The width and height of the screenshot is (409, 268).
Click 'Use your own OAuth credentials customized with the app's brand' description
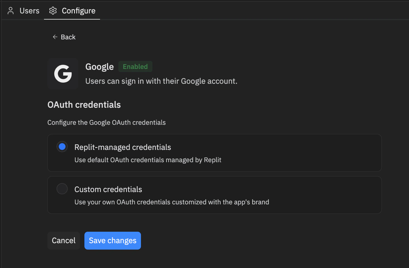pyautogui.click(x=172, y=202)
